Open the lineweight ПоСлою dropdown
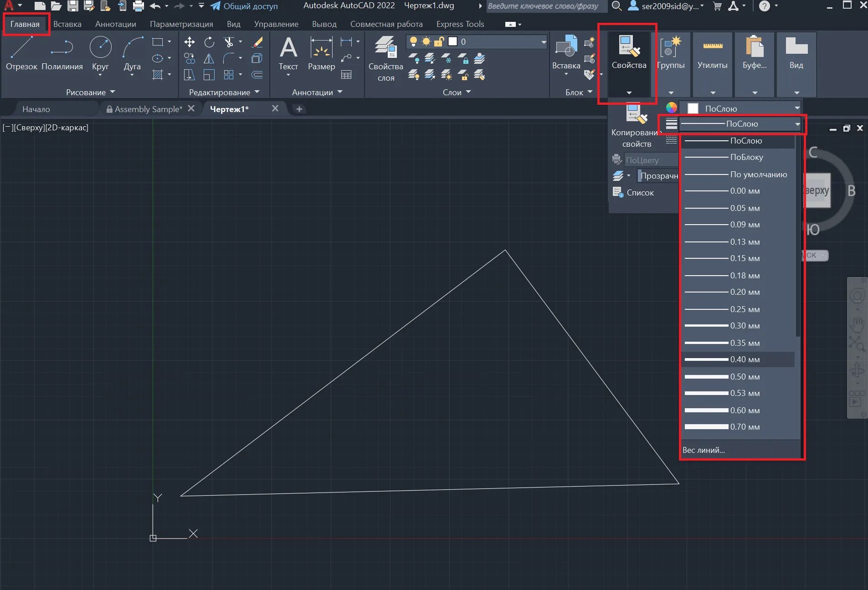Screen dimensions: 868x590 pyautogui.click(x=797, y=123)
